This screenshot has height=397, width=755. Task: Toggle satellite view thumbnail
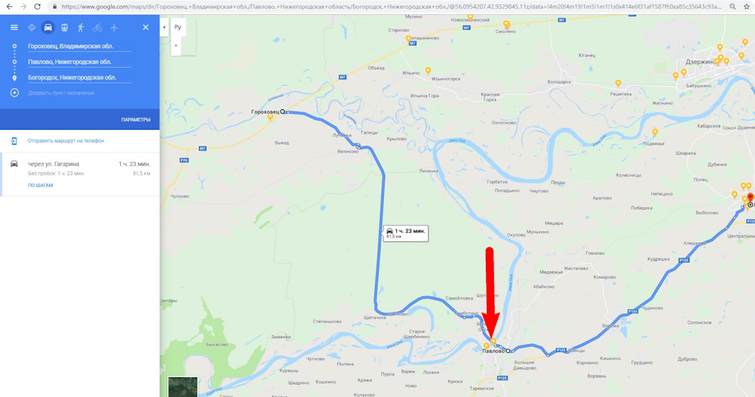(x=182, y=387)
